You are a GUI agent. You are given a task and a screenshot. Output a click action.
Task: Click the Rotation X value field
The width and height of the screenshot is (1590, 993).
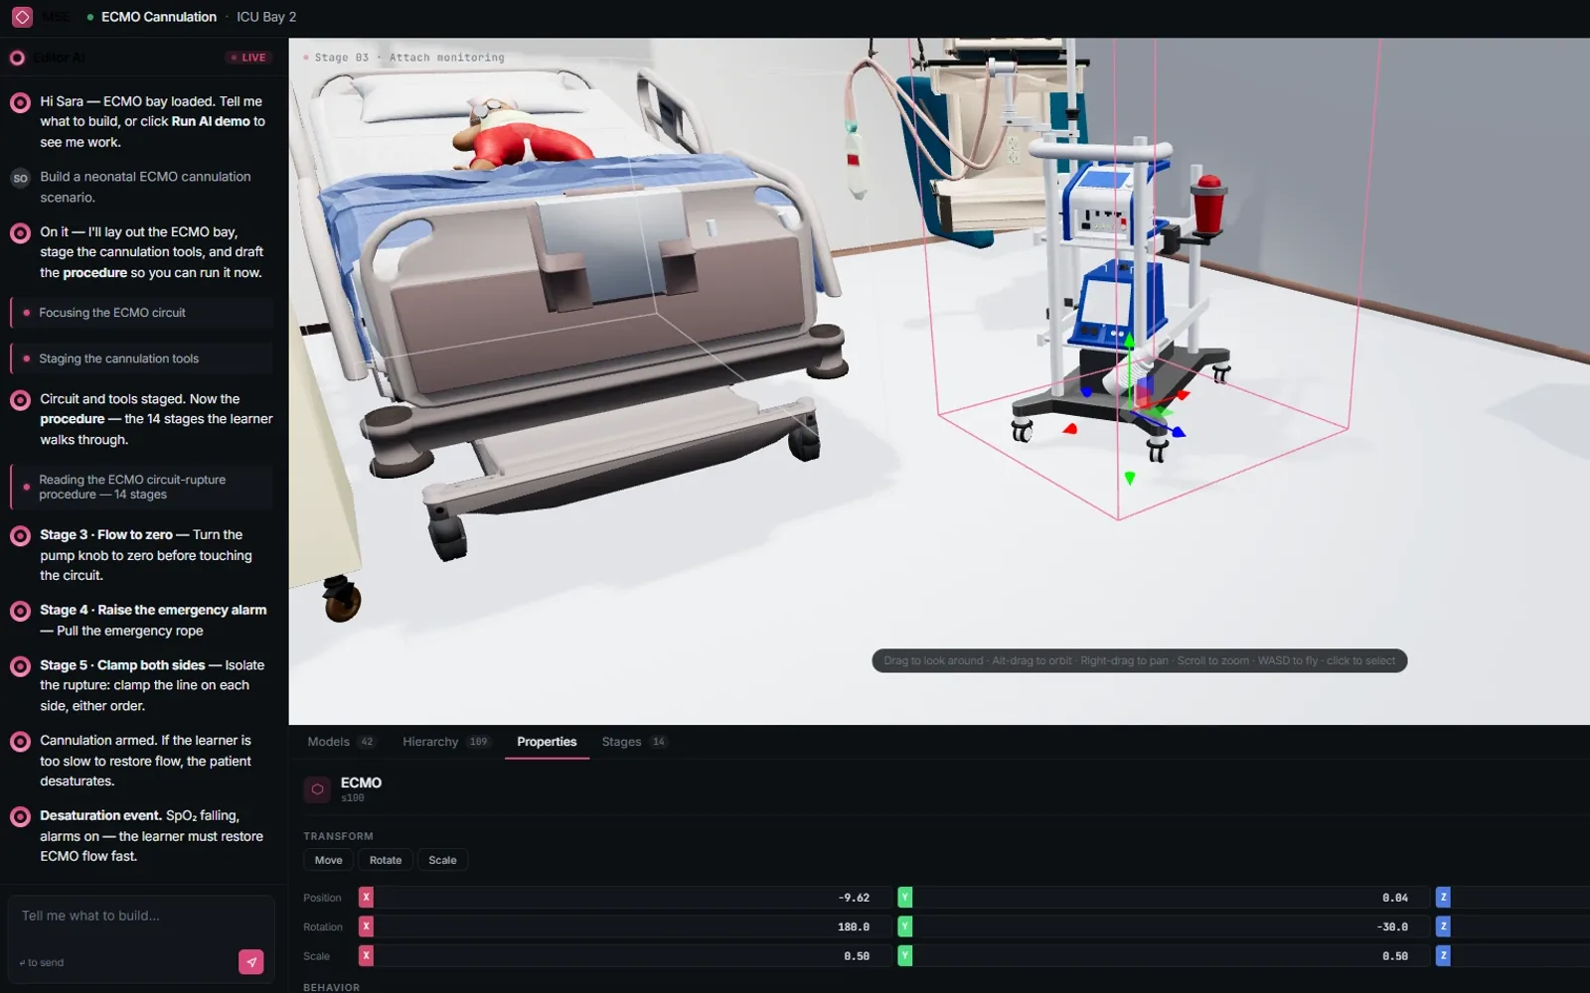click(x=626, y=926)
